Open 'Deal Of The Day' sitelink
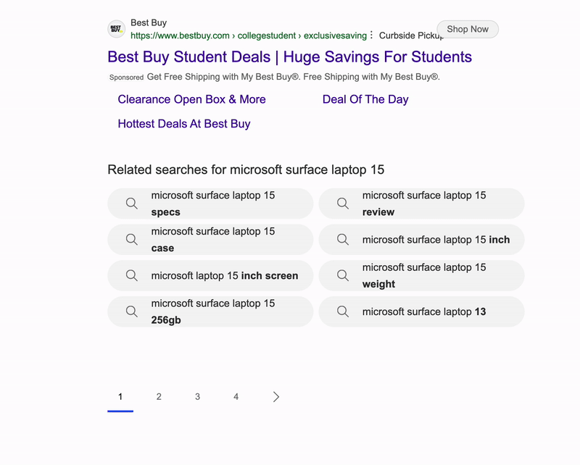The height and width of the screenshot is (465, 580). pyautogui.click(x=365, y=99)
